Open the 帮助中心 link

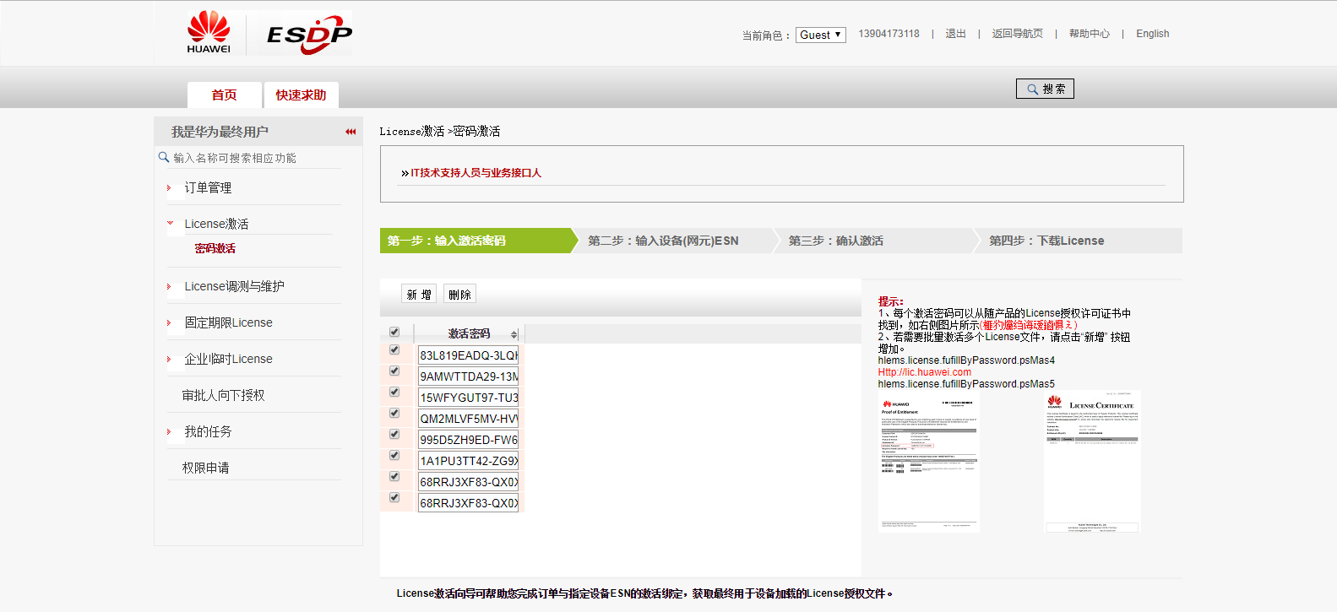(x=1090, y=34)
